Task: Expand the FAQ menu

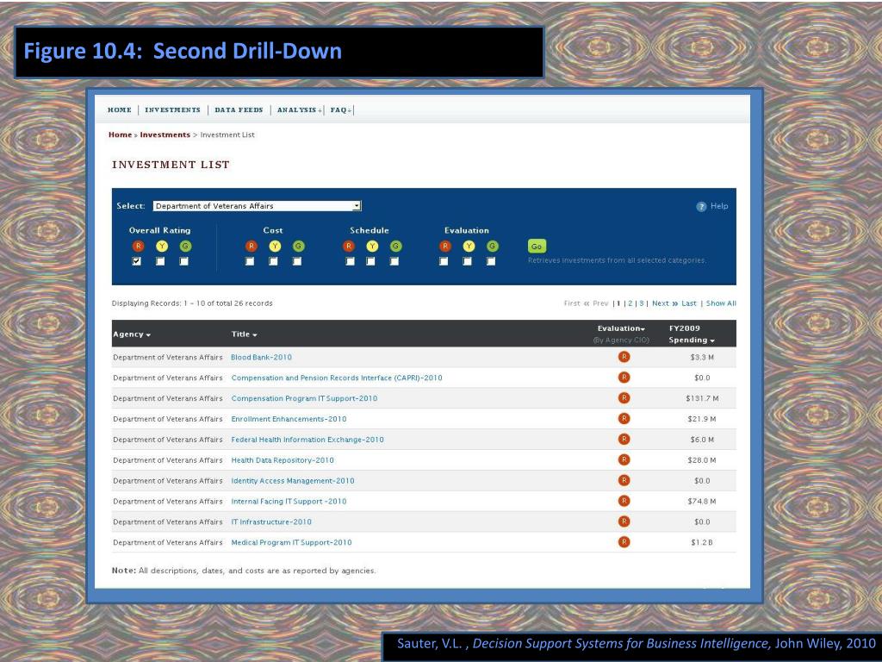Action: click(340, 110)
